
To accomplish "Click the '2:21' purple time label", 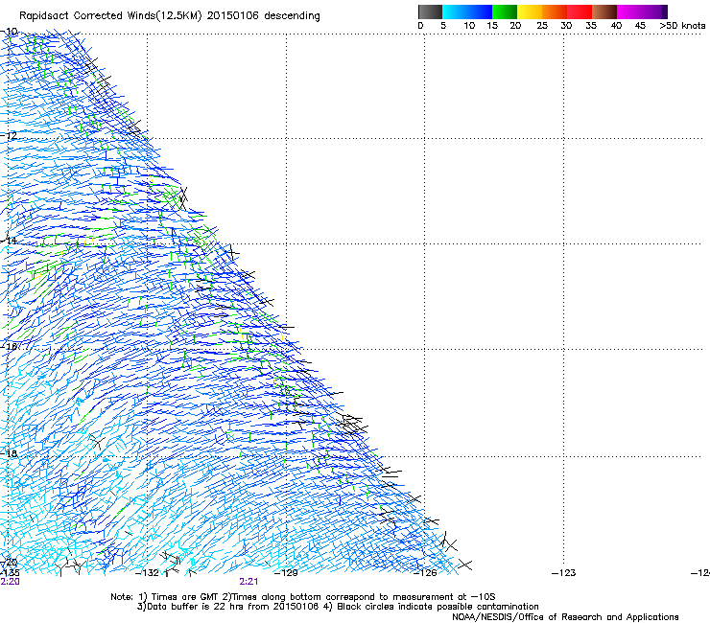I will (x=248, y=582).
